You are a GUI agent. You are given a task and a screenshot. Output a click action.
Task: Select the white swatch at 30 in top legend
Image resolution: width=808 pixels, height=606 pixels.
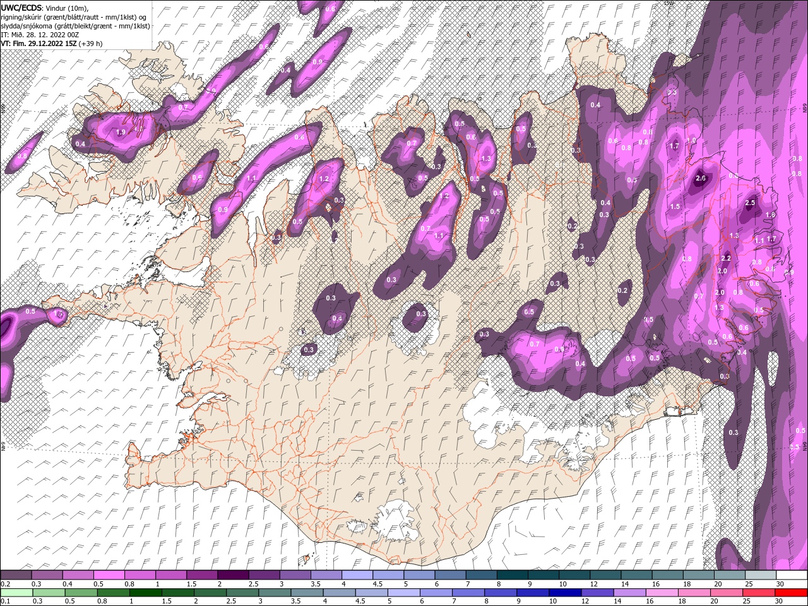[x=792, y=575]
